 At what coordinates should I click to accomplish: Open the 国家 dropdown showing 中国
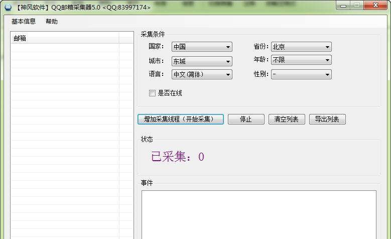coord(202,47)
